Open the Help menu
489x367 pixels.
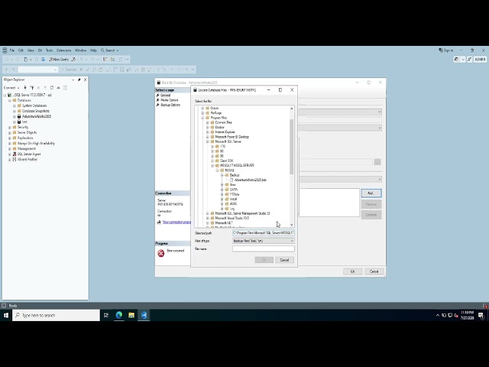coord(93,50)
